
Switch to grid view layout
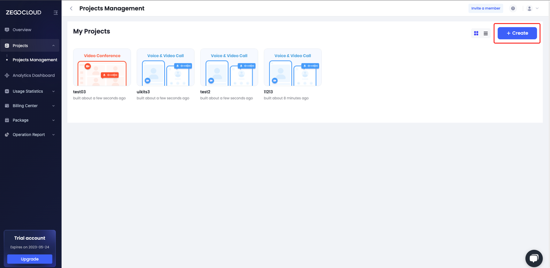point(476,33)
